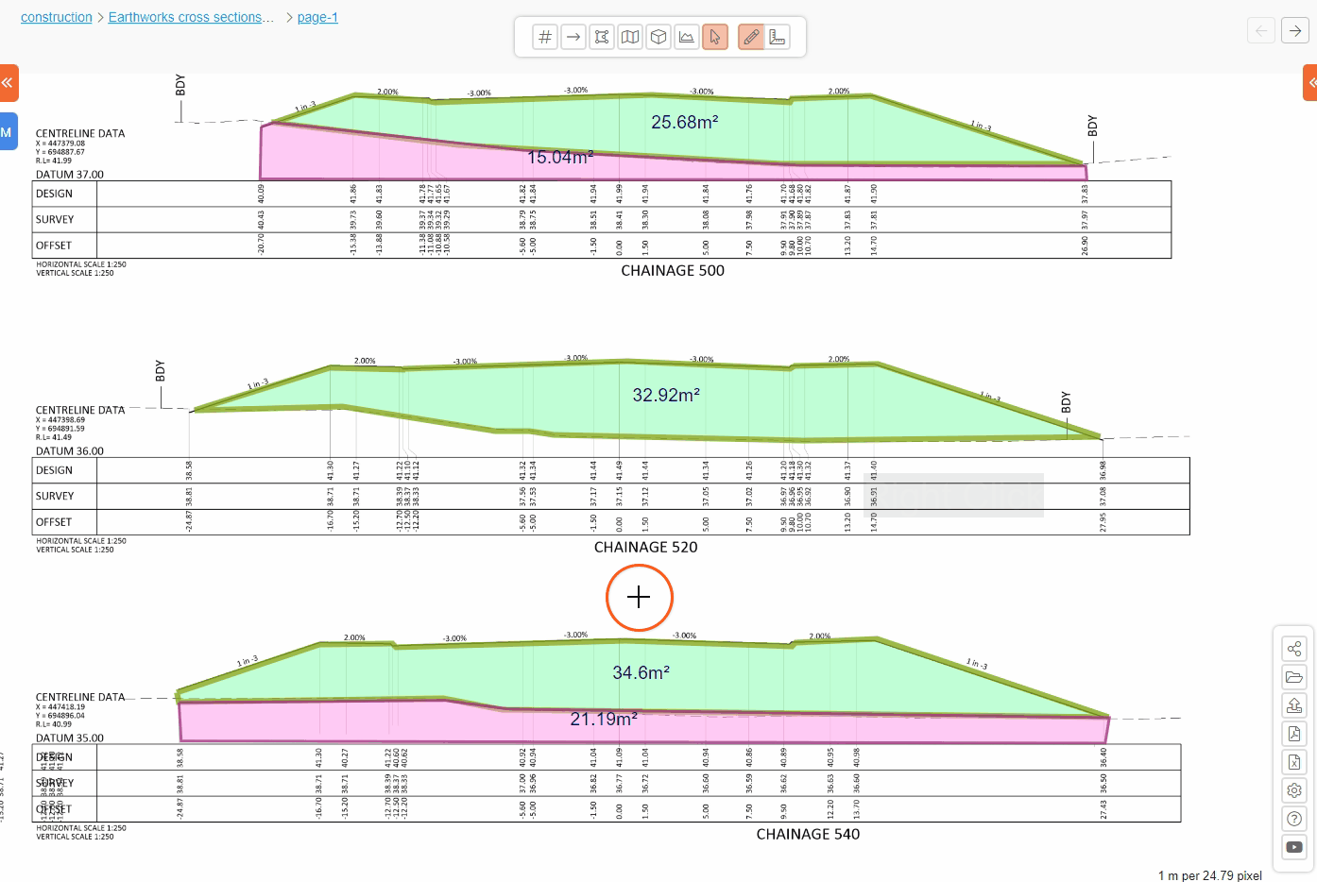This screenshot has width=1317, height=882.
Task: Click the area chart profile icon
Action: click(687, 37)
